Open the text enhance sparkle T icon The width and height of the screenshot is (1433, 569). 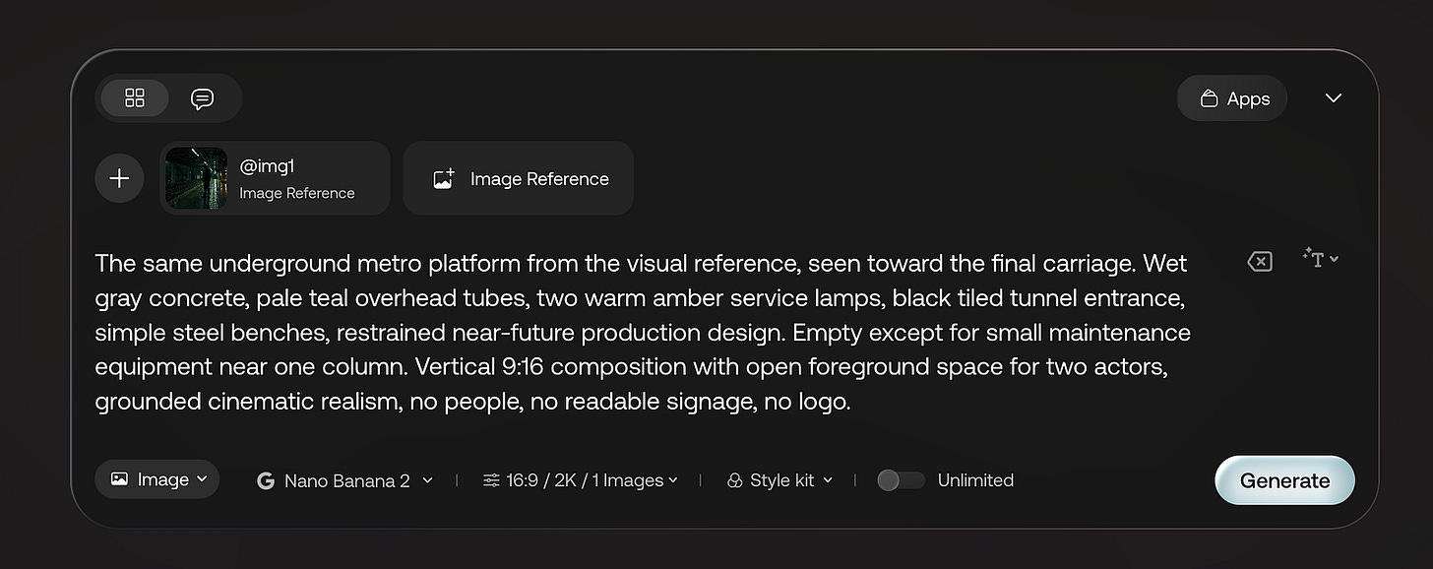(x=1320, y=258)
